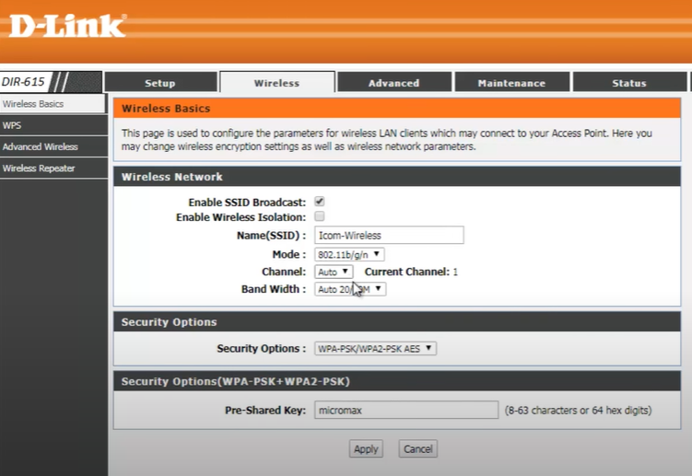Viewport: 692px width, 476px height.
Task: Go to the Wireless Repeater page
Action: 39,168
